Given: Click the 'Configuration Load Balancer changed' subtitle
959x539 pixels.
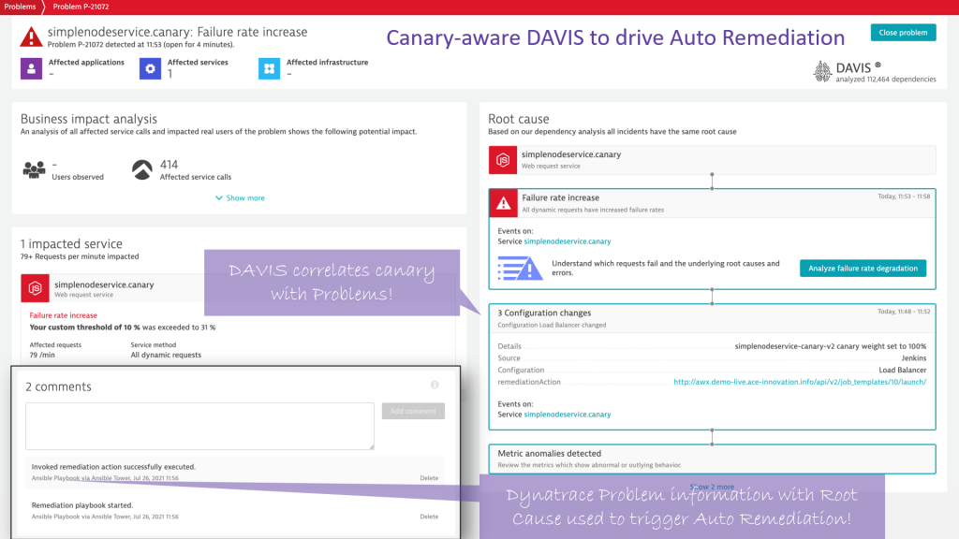Looking at the screenshot, I should click(552, 325).
